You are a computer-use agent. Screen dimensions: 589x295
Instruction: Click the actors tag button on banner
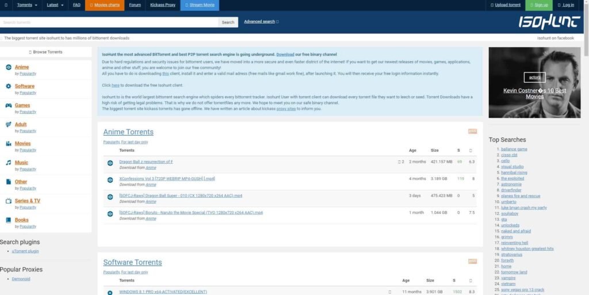(534, 77)
